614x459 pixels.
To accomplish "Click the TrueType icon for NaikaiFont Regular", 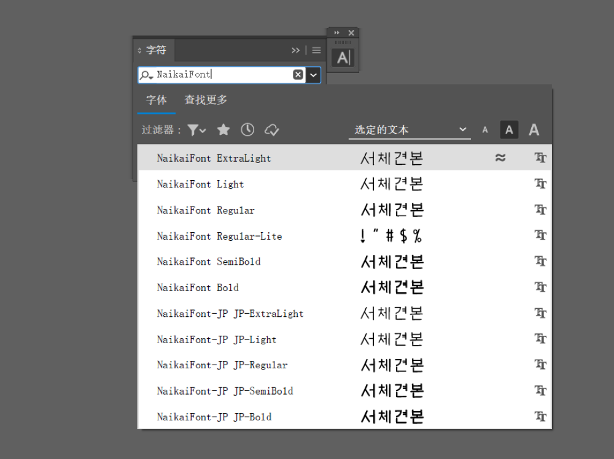I will tap(540, 210).
